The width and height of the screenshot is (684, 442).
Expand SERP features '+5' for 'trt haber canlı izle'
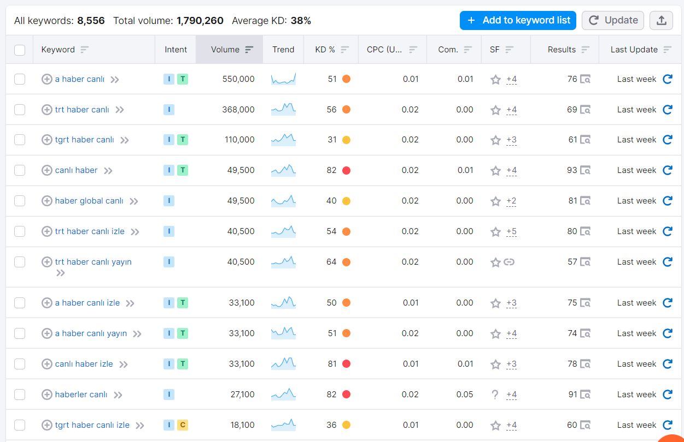(511, 231)
